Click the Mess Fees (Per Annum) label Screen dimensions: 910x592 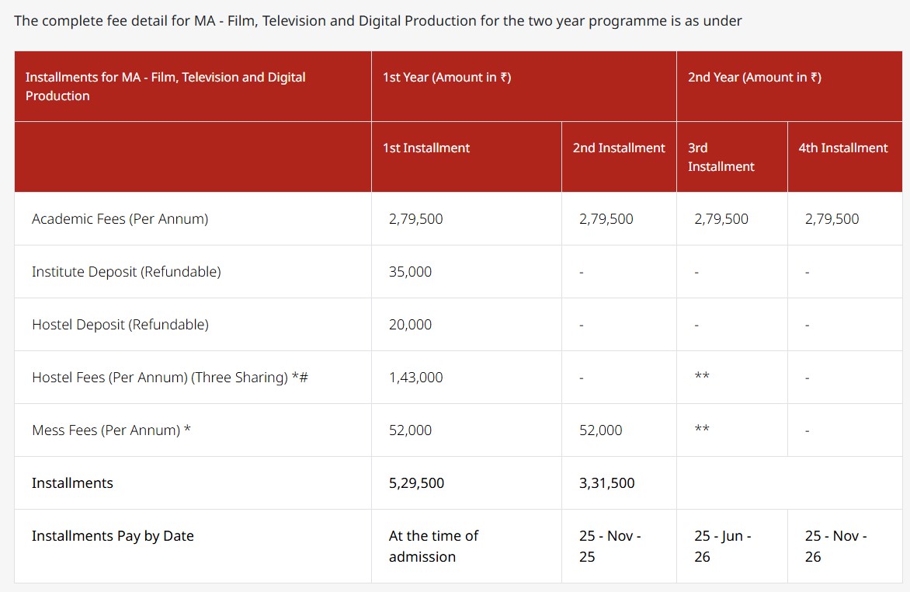pos(111,430)
